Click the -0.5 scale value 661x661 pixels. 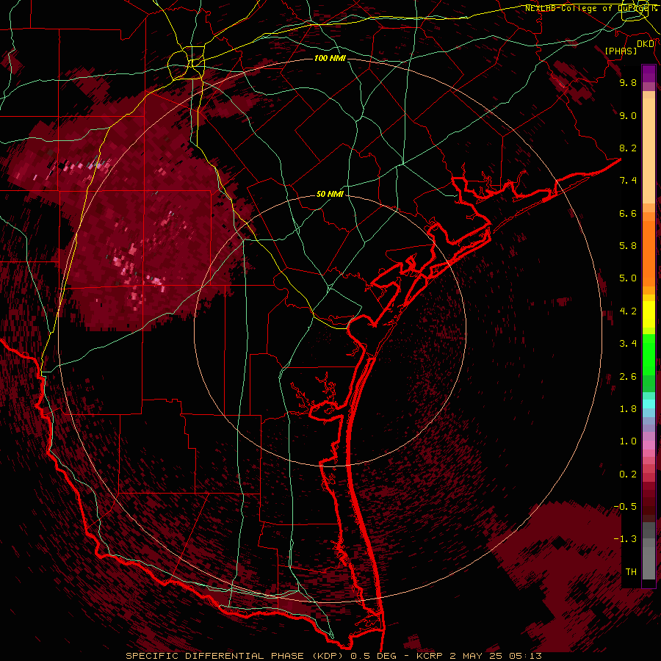pos(625,507)
